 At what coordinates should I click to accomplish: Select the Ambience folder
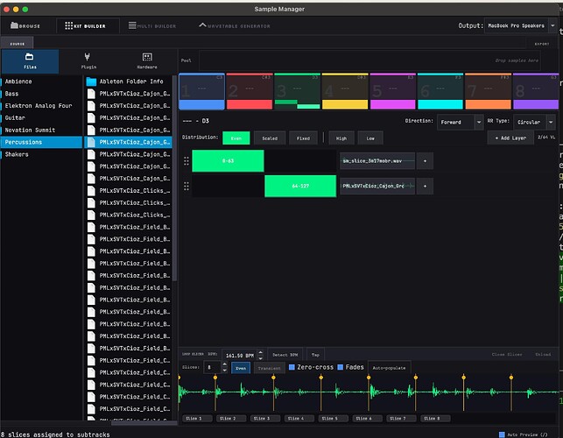[x=41, y=81]
